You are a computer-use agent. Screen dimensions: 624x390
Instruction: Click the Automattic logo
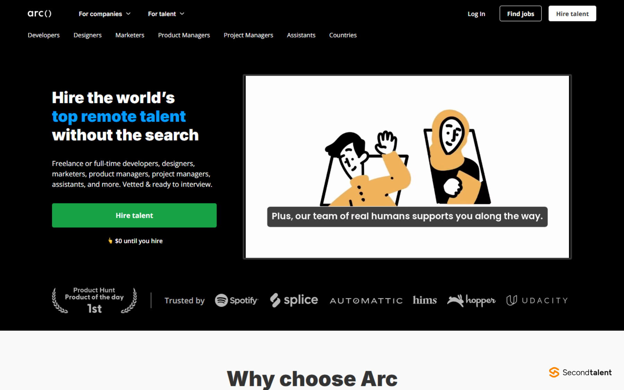(366, 301)
